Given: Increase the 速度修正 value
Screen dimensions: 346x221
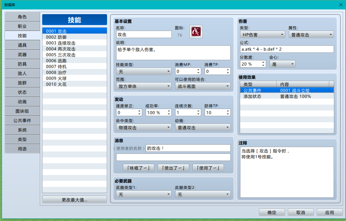Looking at the screenshot, I should 139,111.
